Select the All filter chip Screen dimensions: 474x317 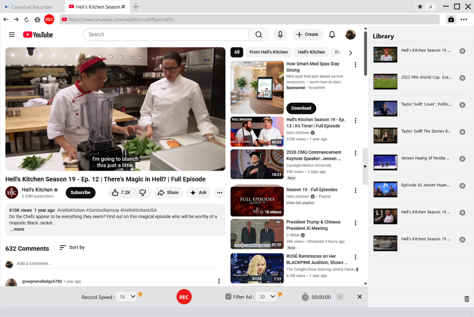tap(237, 52)
